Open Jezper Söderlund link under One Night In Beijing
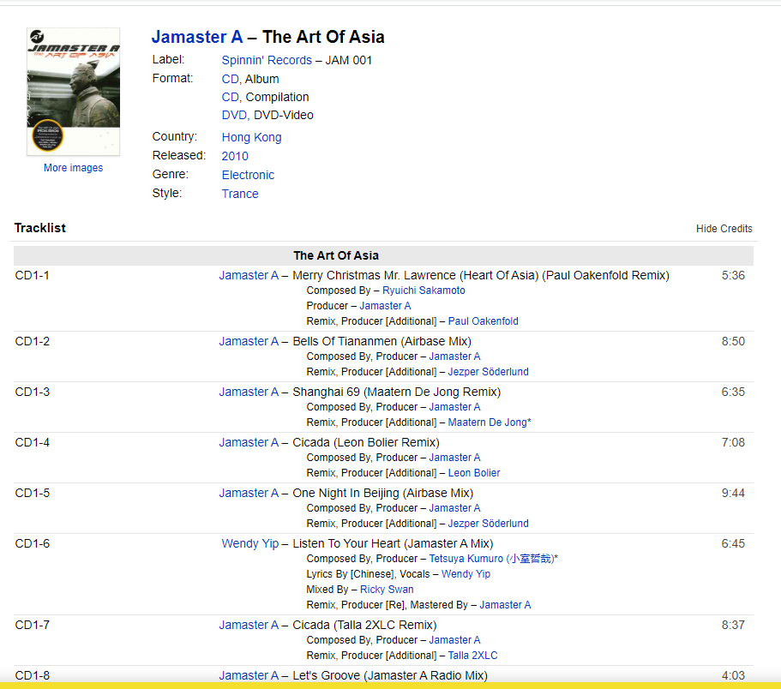Screen dimensions: 781x689 pos(488,524)
